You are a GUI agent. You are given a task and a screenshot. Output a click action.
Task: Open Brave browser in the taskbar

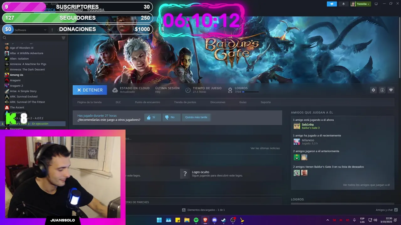(x=205, y=220)
